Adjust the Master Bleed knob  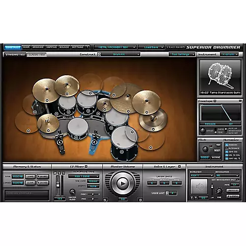tap(72, 191)
